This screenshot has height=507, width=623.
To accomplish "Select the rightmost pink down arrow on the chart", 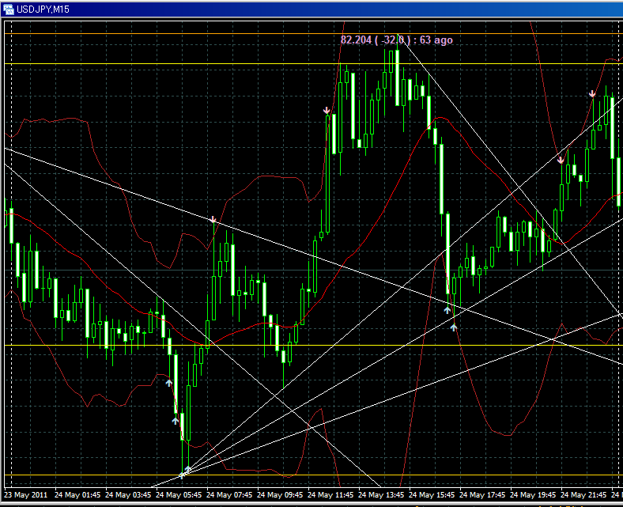I will pos(592,95).
